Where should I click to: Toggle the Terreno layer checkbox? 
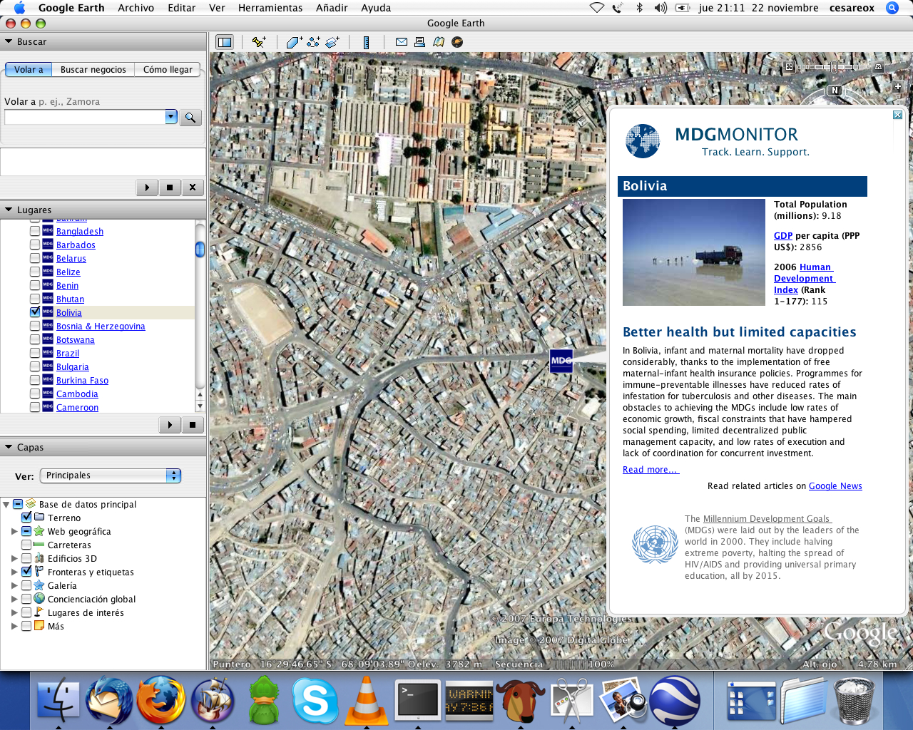click(26, 518)
